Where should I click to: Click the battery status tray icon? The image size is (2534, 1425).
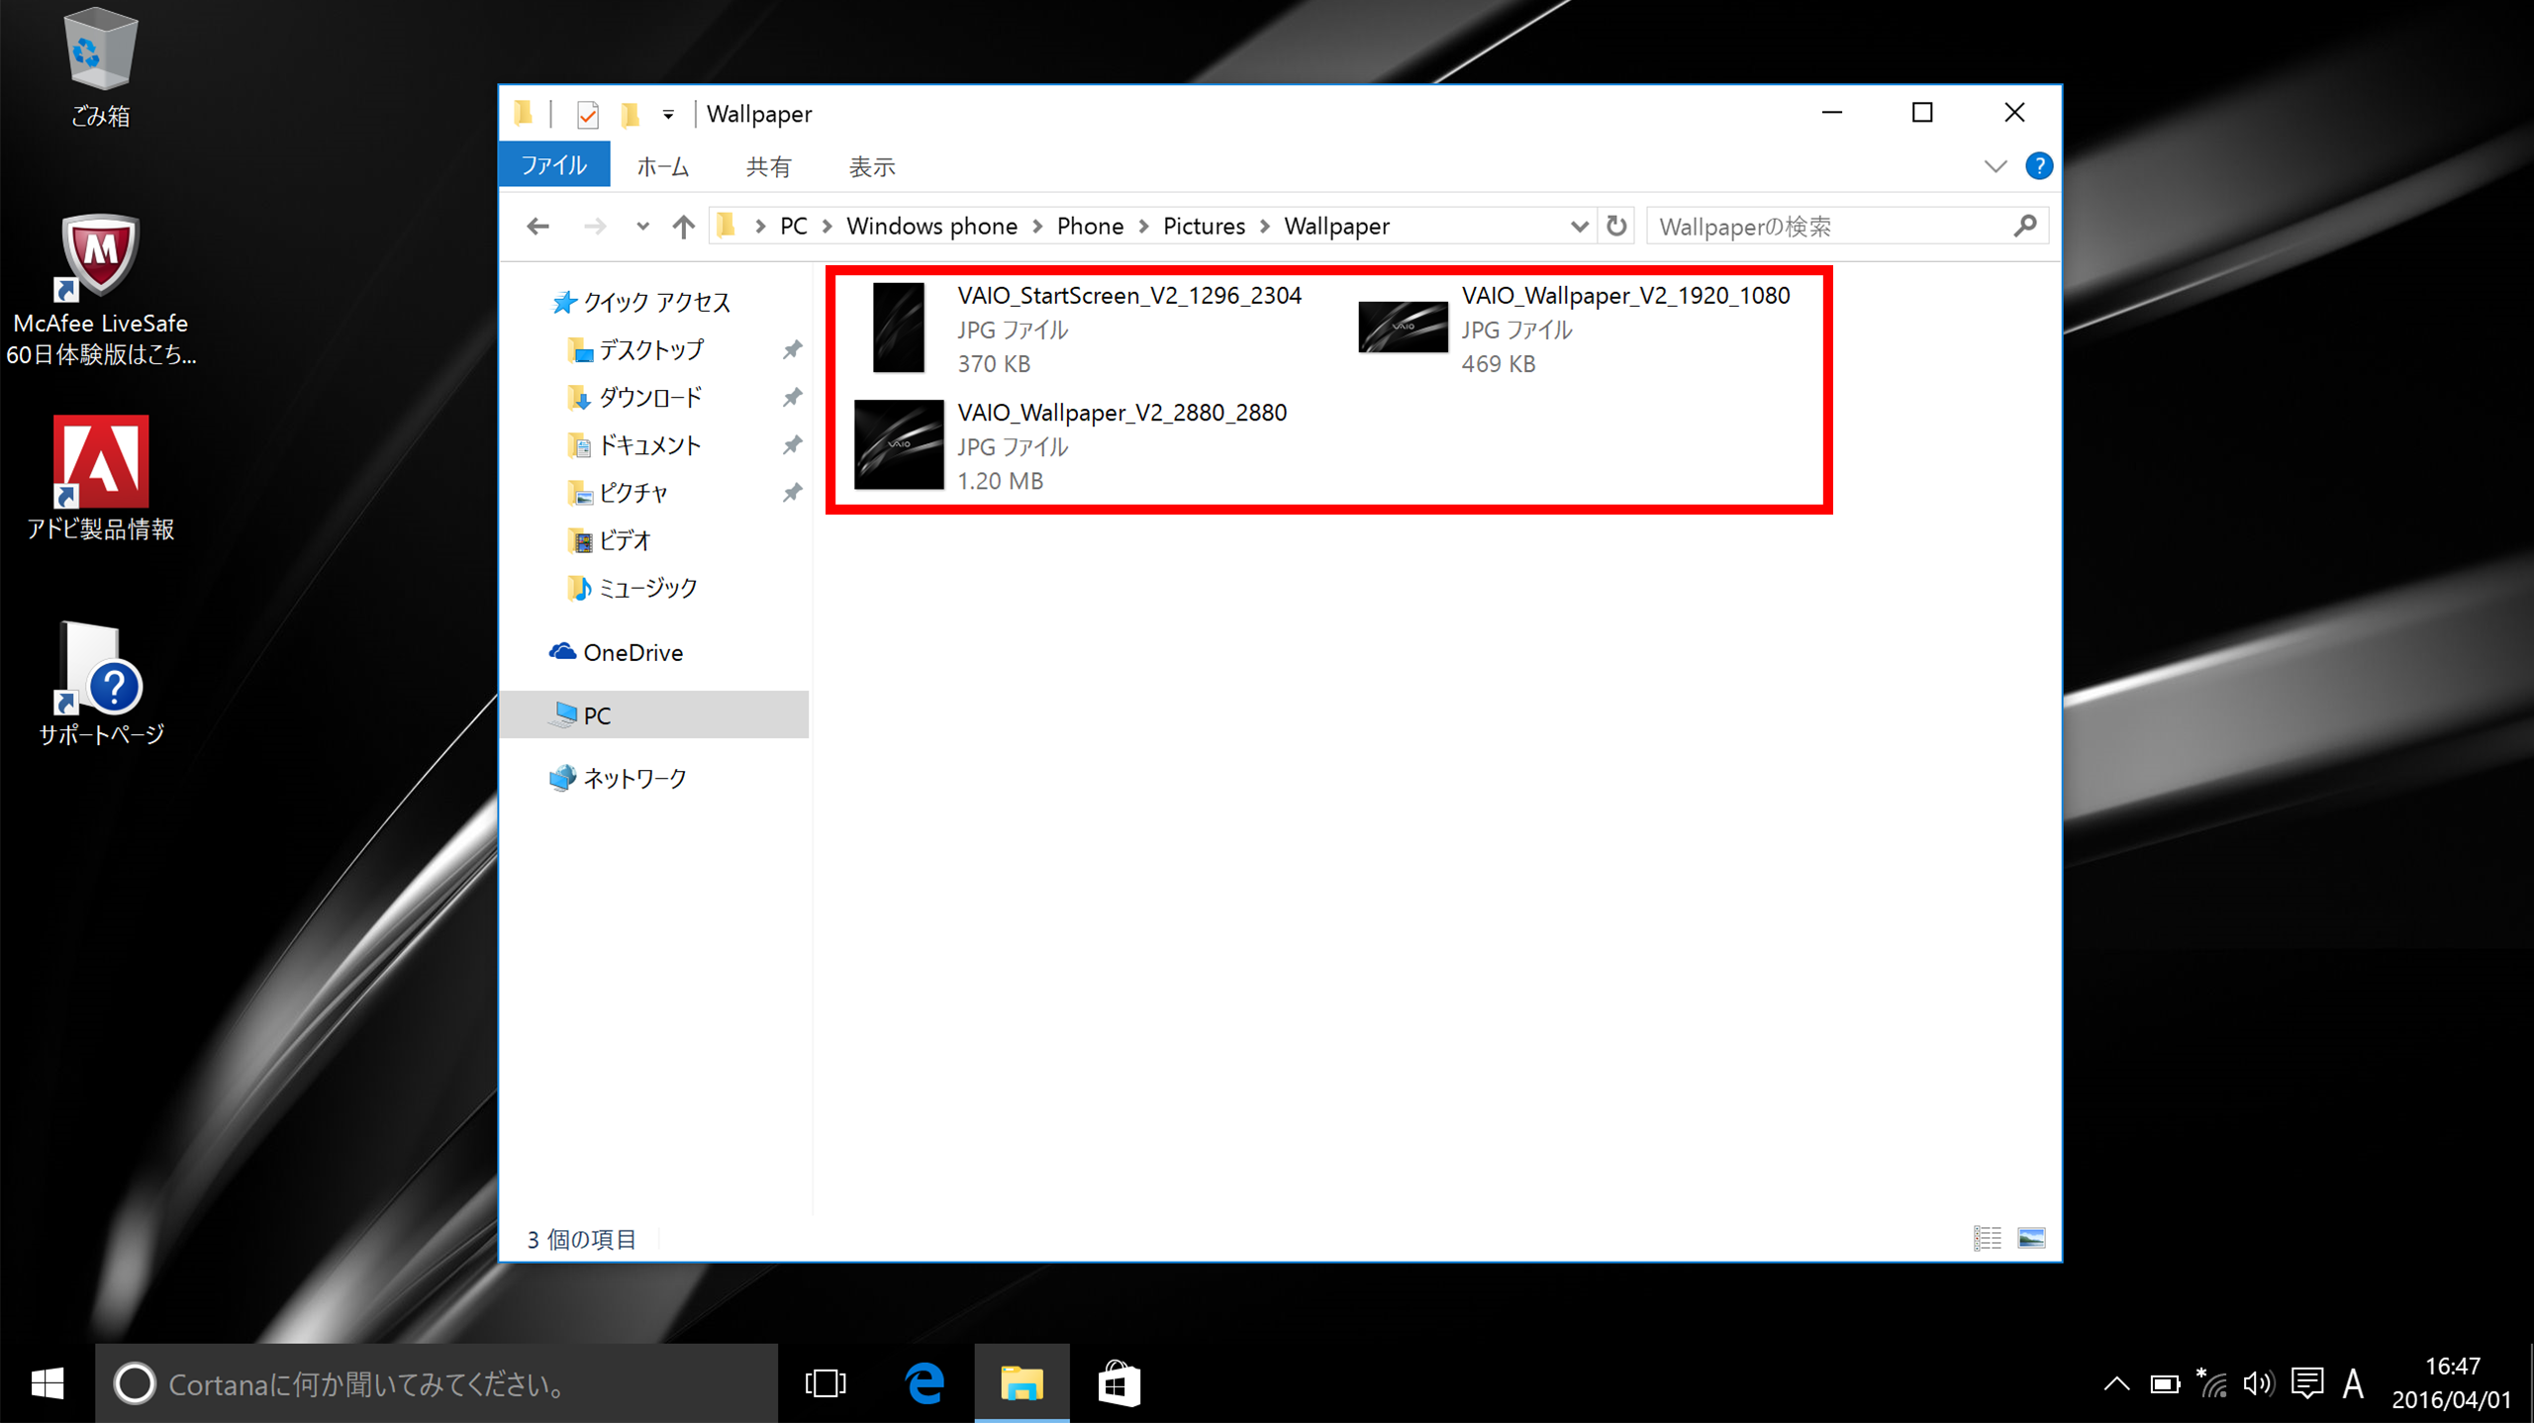[2165, 1383]
